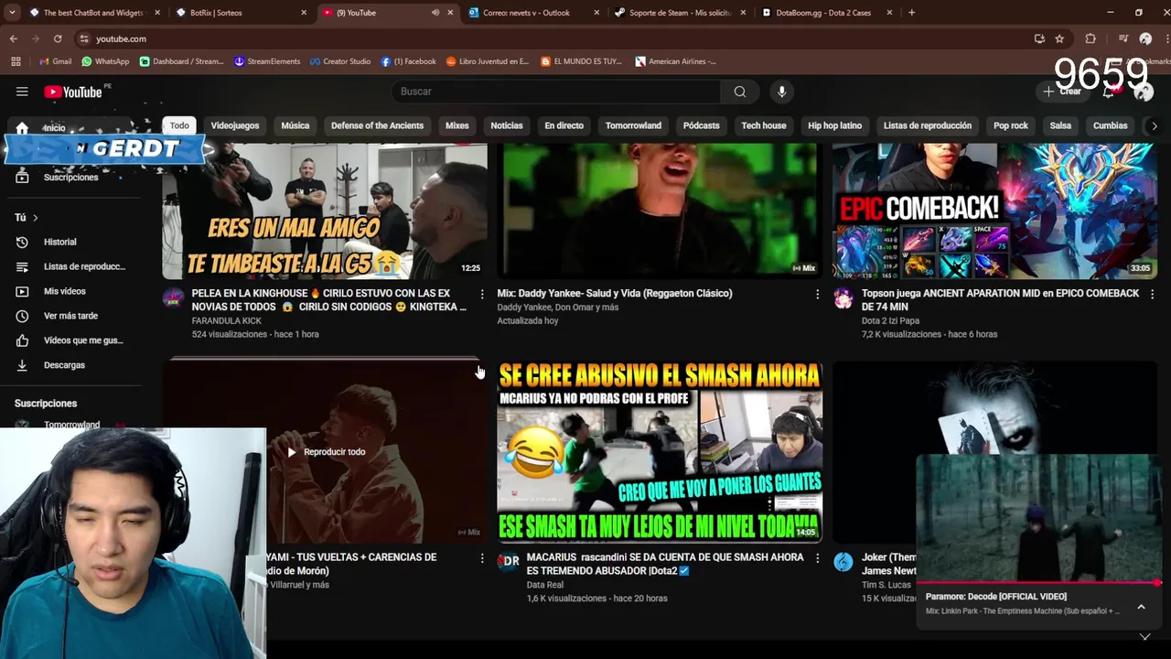Open options menu for PELEA EN LA KINGHOUSE video
1171x659 pixels.
pos(482,294)
